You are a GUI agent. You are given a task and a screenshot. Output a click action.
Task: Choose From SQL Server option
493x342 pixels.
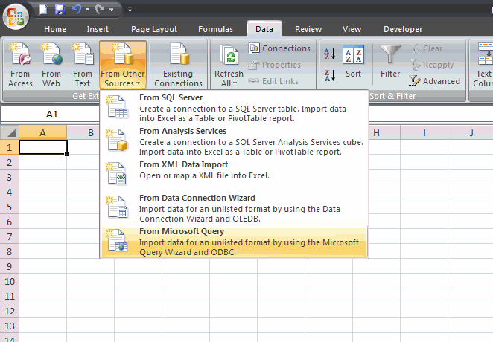(x=235, y=108)
